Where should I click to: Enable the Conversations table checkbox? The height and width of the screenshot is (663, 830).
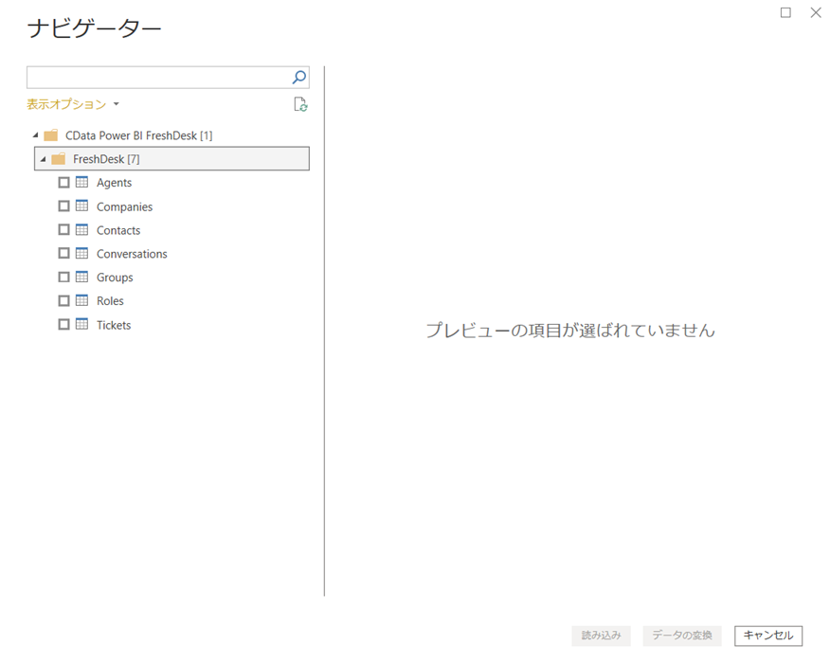click(64, 253)
